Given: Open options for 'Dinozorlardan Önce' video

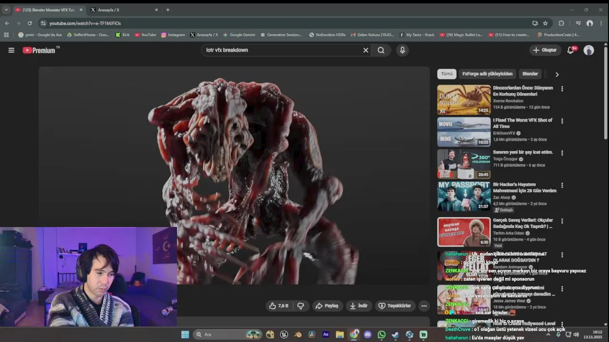Looking at the screenshot, I should click(x=562, y=89).
